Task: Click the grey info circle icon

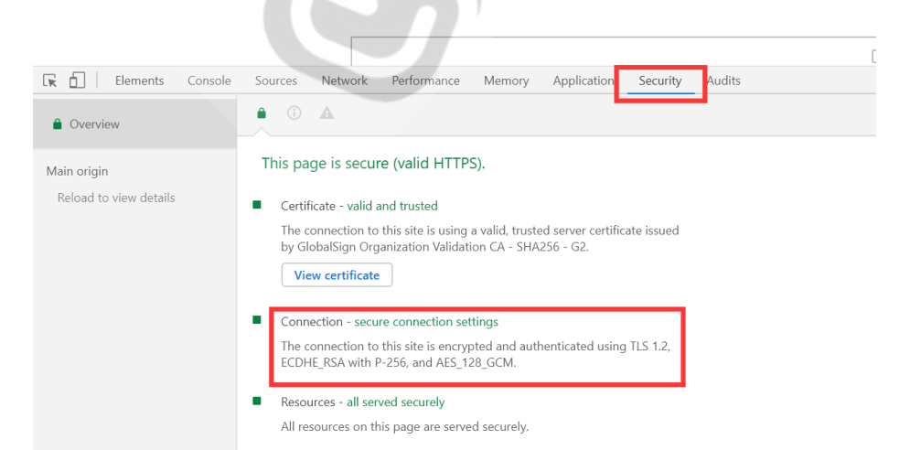Action: (294, 113)
